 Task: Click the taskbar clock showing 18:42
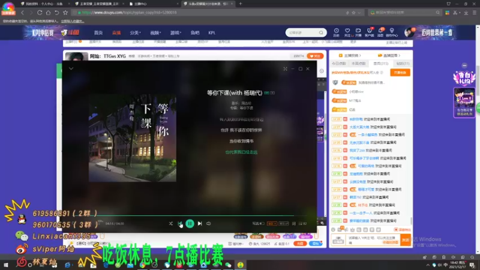pyautogui.click(x=458, y=265)
